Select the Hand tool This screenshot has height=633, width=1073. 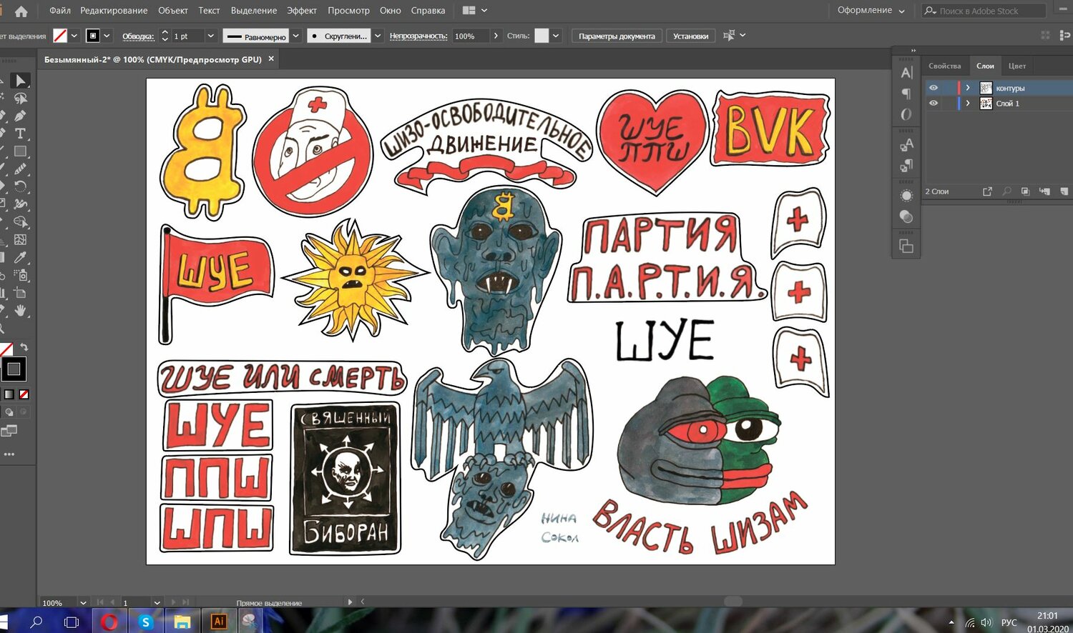point(20,310)
